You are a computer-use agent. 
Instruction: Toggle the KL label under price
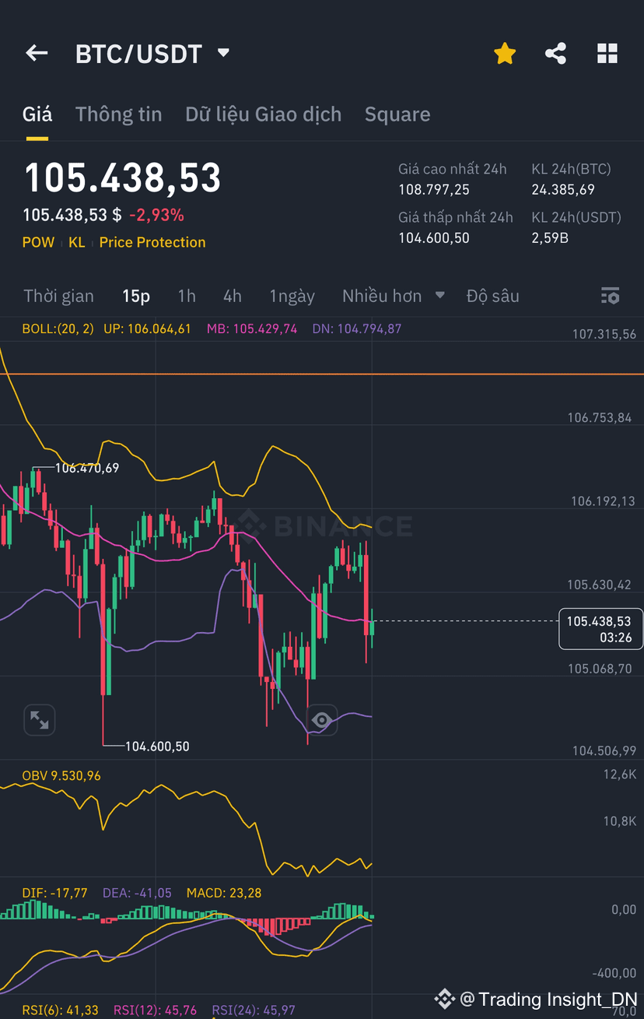(x=76, y=242)
